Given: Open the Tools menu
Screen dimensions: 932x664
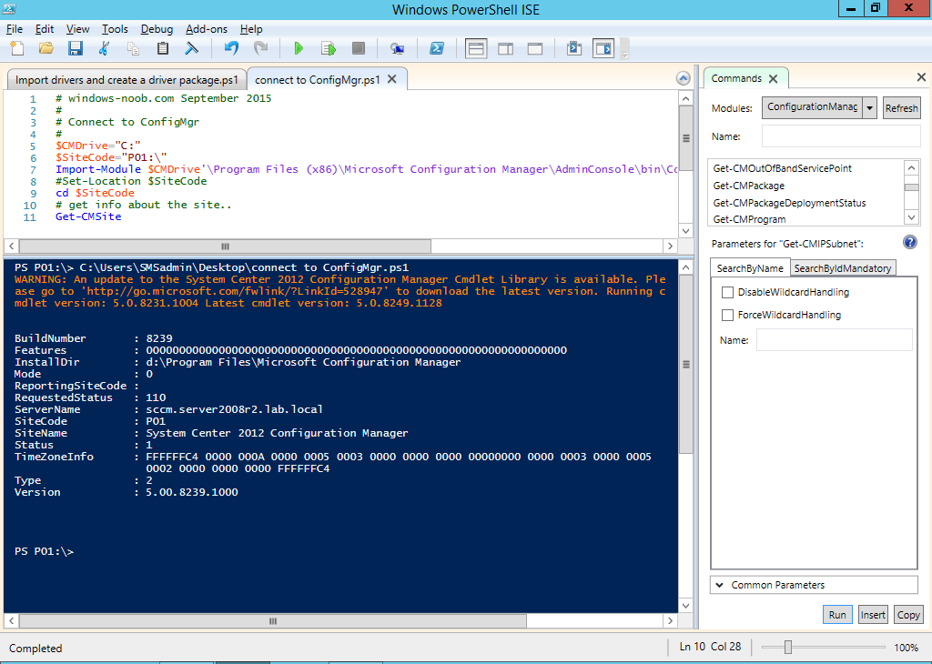Looking at the screenshot, I should pyautogui.click(x=115, y=28).
